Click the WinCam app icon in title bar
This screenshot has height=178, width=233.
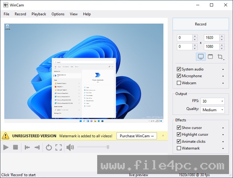[6, 5]
